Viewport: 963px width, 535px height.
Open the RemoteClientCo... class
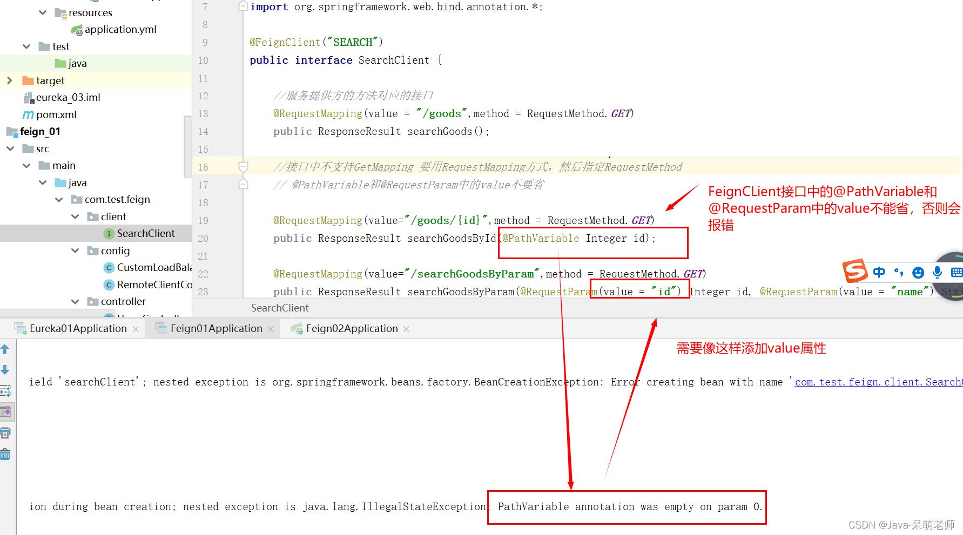154,285
